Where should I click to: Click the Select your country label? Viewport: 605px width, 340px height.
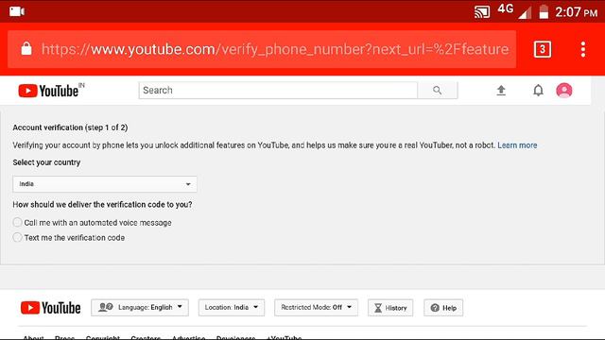(x=46, y=162)
